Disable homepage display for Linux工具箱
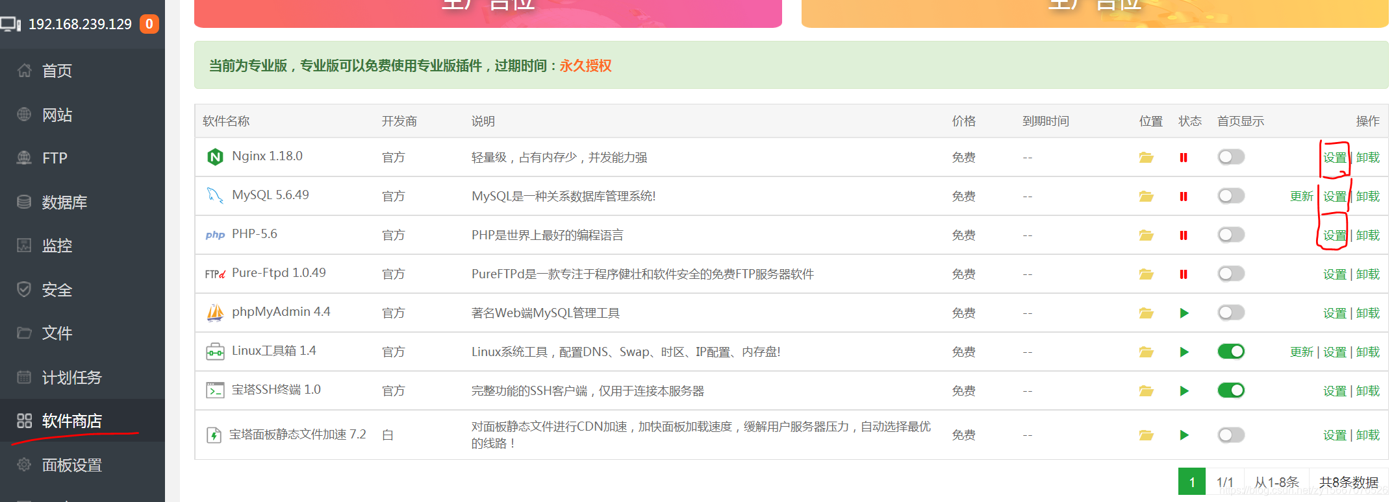 tap(1231, 352)
